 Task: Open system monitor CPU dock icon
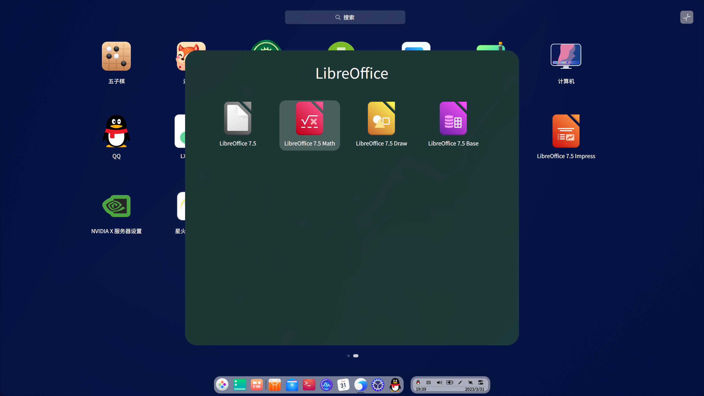pyautogui.click(x=326, y=385)
